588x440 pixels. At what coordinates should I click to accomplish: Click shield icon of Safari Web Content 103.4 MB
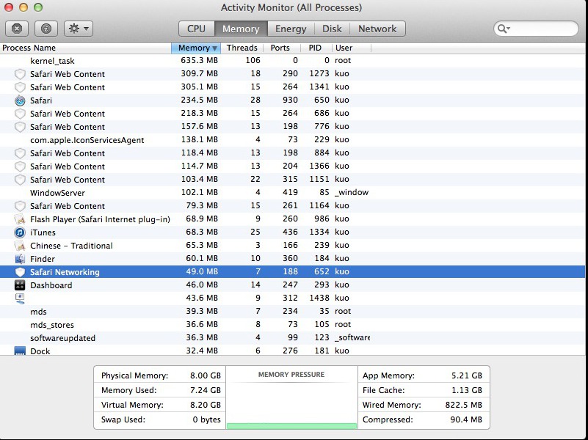[x=20, y=180]
